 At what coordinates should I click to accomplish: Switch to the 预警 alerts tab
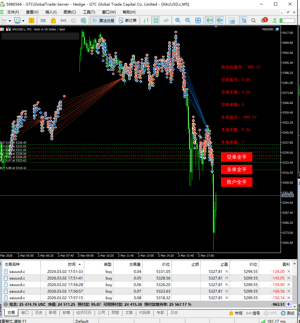[115, 313]
